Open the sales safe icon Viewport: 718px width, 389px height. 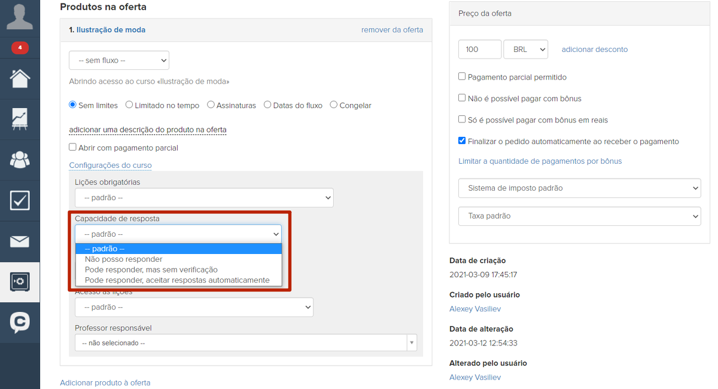click(20, 282)
